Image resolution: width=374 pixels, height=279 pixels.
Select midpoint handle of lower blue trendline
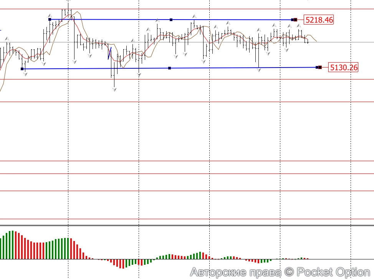(x=169, y=68)
